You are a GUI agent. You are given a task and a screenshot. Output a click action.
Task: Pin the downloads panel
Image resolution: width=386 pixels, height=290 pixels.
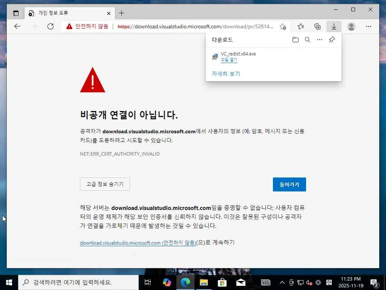pos(332,40)
